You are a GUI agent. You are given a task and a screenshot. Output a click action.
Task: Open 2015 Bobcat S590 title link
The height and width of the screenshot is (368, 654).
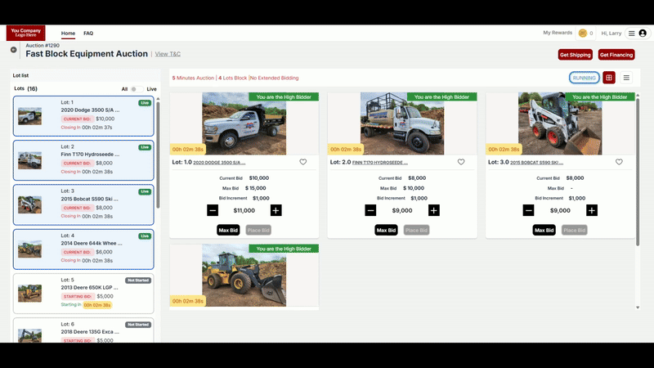pyautogui.click(x=537, y=163)
